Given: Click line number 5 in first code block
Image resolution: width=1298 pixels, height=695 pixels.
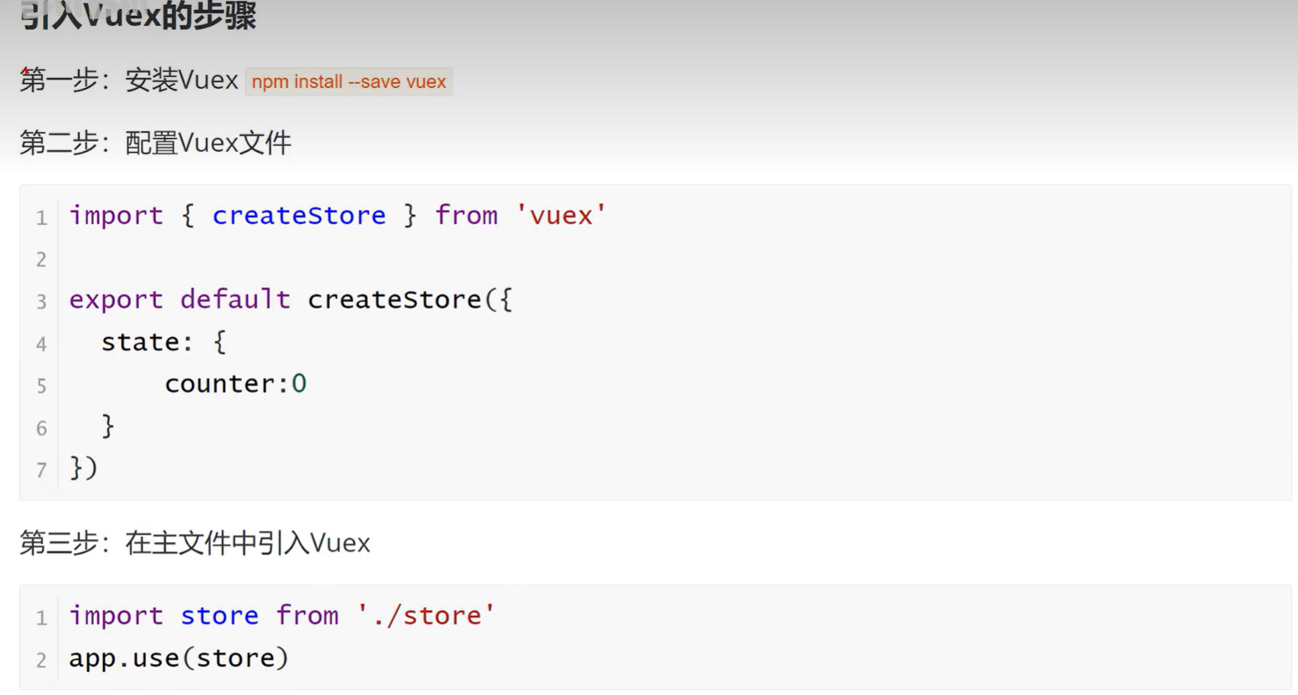Looking at the screenshot, I should pos(42,386).
